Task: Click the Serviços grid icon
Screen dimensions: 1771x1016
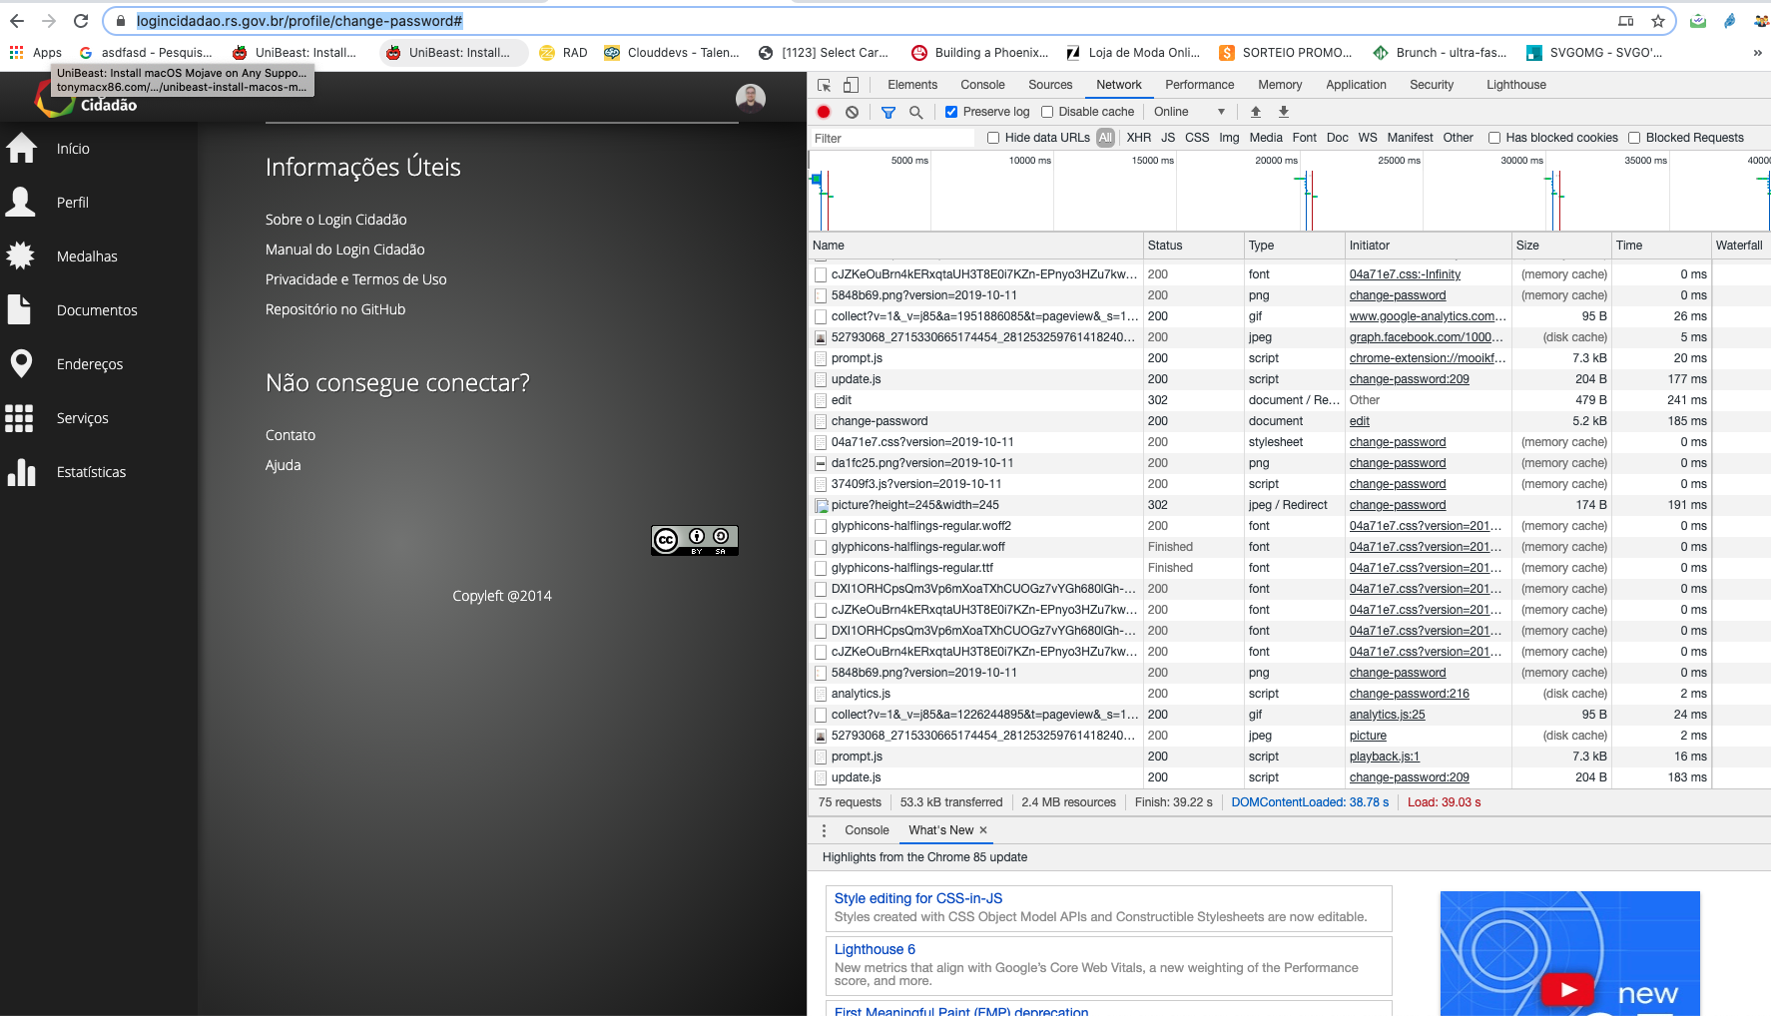Action: pos(19,418)
